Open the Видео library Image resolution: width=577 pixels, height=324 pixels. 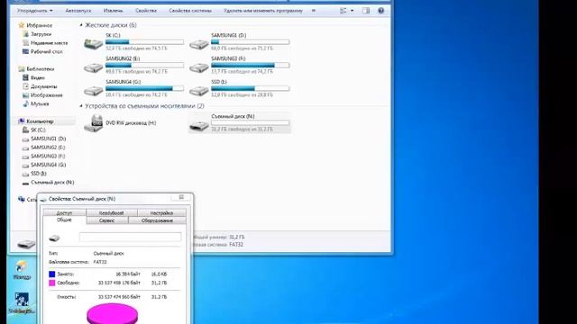coord(38,78)
